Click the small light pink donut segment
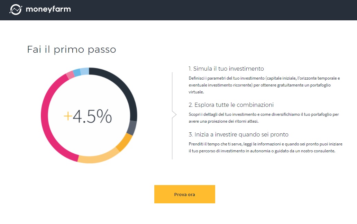357x224 pixels. tap(70, 75)
